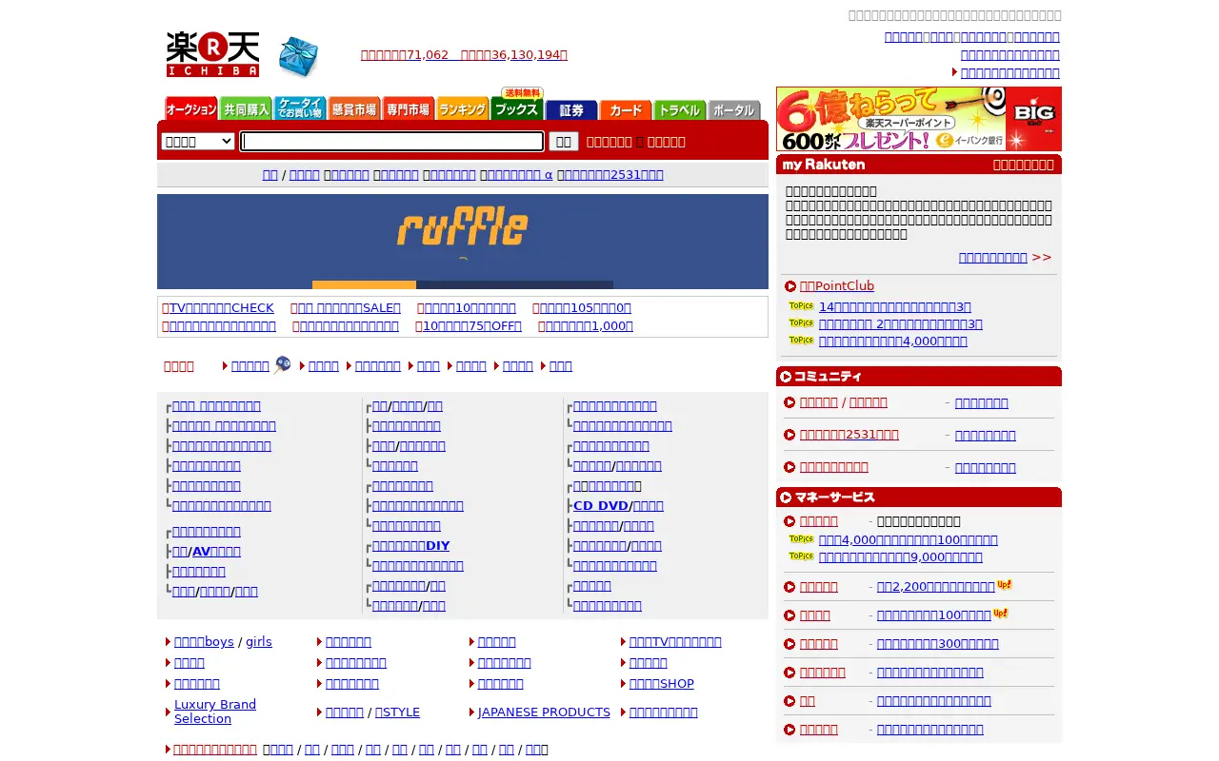This screenshot has width=1219, height=761.
Task: Click the money service link mentioning 2,200
Action: tap(935, 587)
